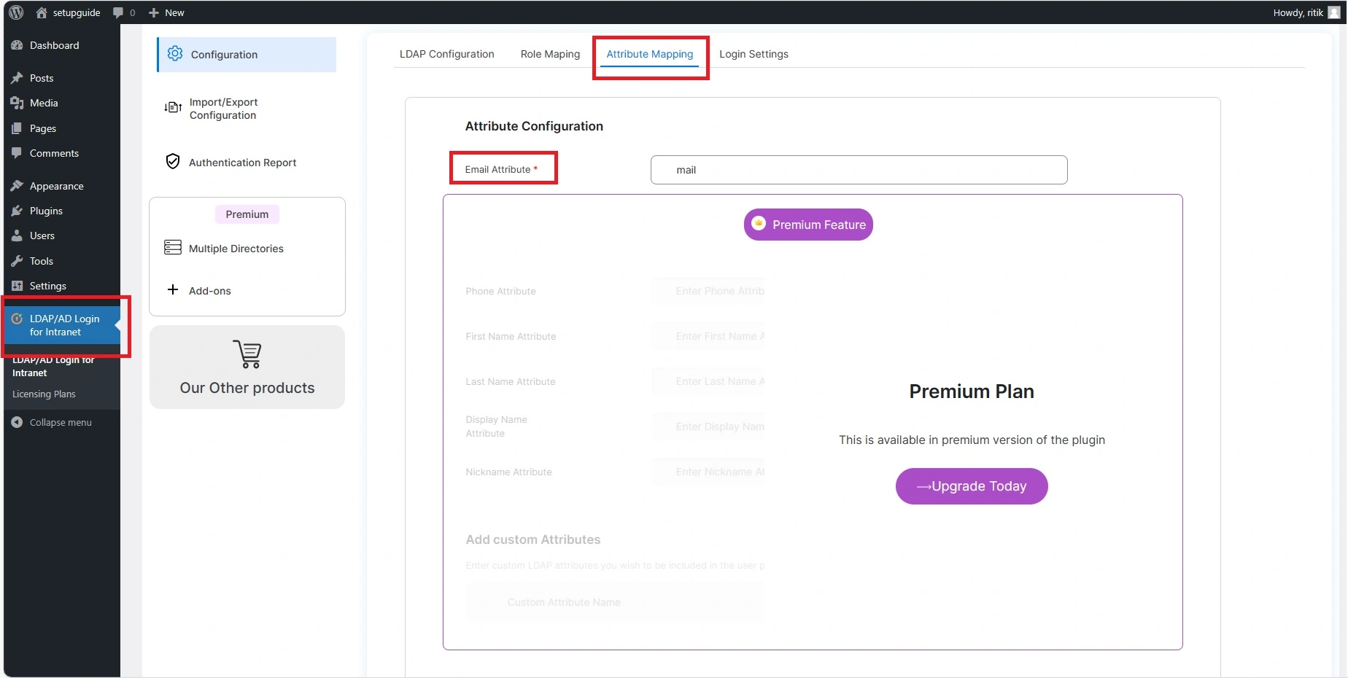Image resolution: width=1348 pixels, height=678 pixels.
Task: Click the Comments icon in sidebar
Action: click(x=18, y=153)
